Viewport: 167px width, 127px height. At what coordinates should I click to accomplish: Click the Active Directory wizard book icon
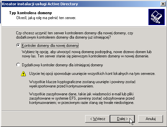(x=156, y=17)
